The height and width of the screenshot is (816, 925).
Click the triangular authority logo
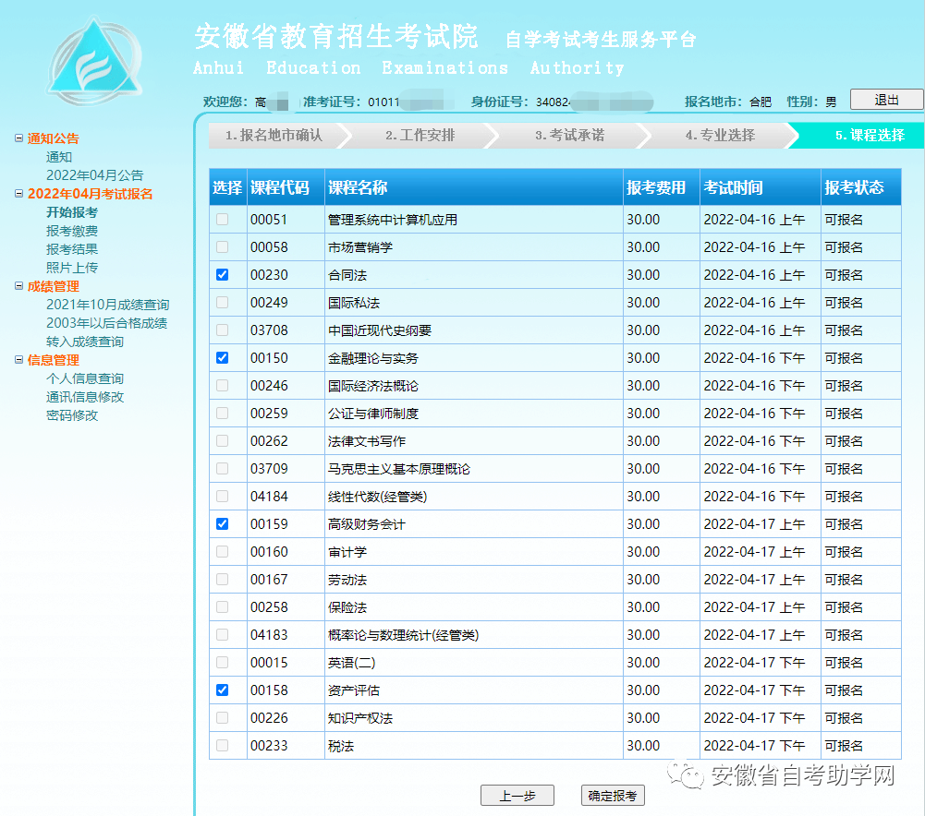[x=95, y=61]
